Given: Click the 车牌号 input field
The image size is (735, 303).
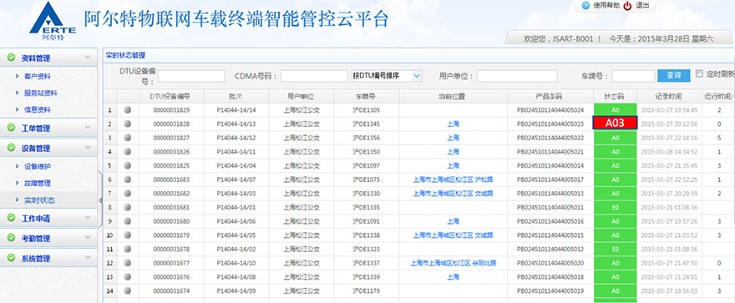Looking at the screenshot, I should pyautogui.click(x=633, y=76).
